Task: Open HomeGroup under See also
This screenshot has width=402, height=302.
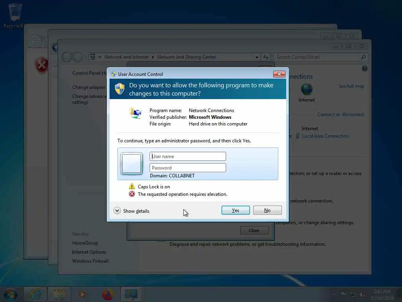Action: coord(85,243)
